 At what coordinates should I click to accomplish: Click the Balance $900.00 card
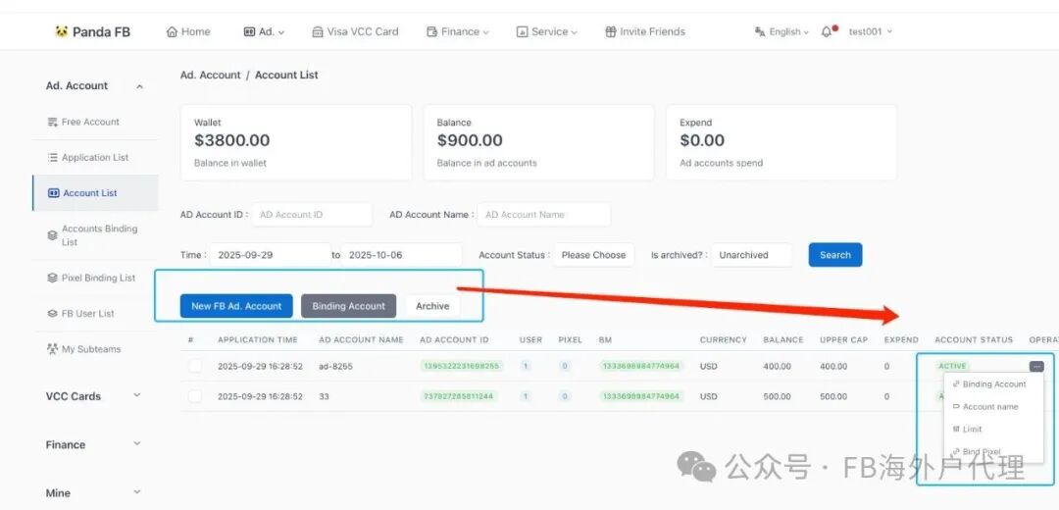point(538,142)
